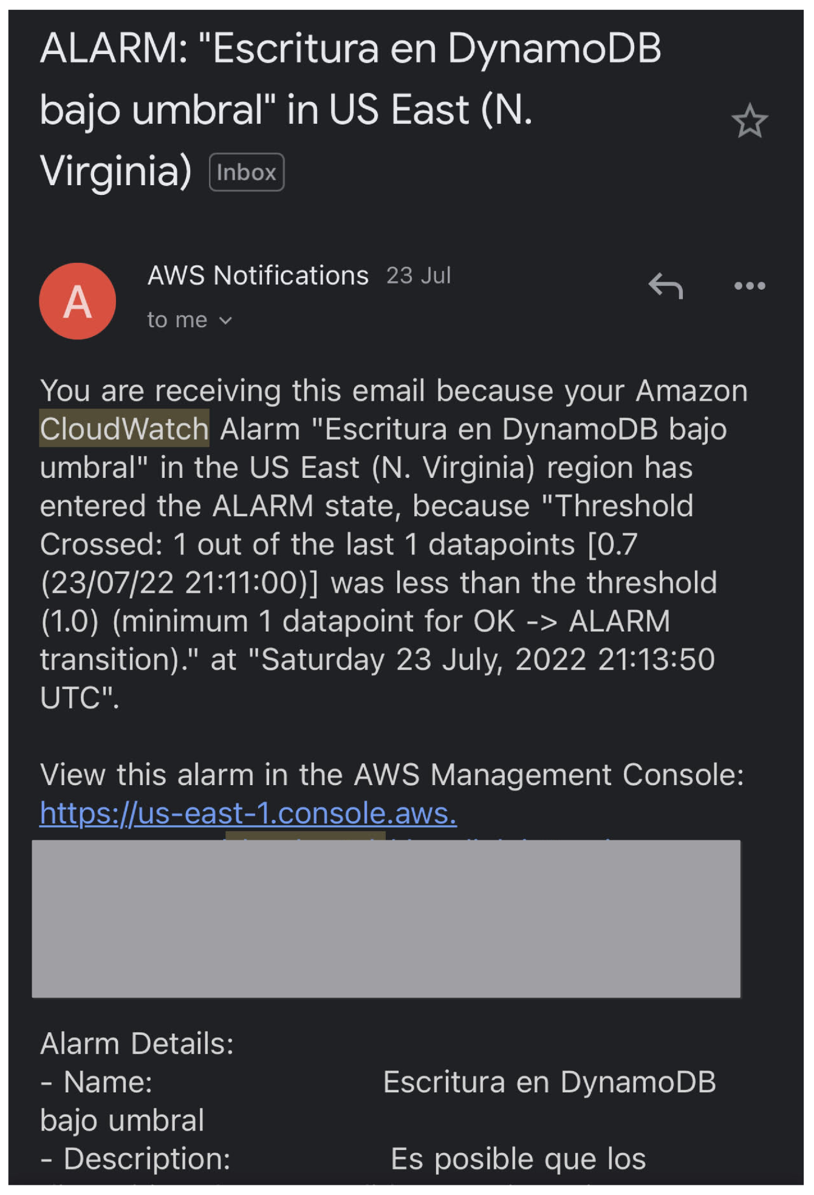The image size is (814, 1195).
Task: Star this AWS alarm email
Action: (749, 121)
